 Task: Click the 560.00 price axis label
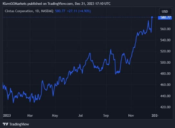click(165, 29)
